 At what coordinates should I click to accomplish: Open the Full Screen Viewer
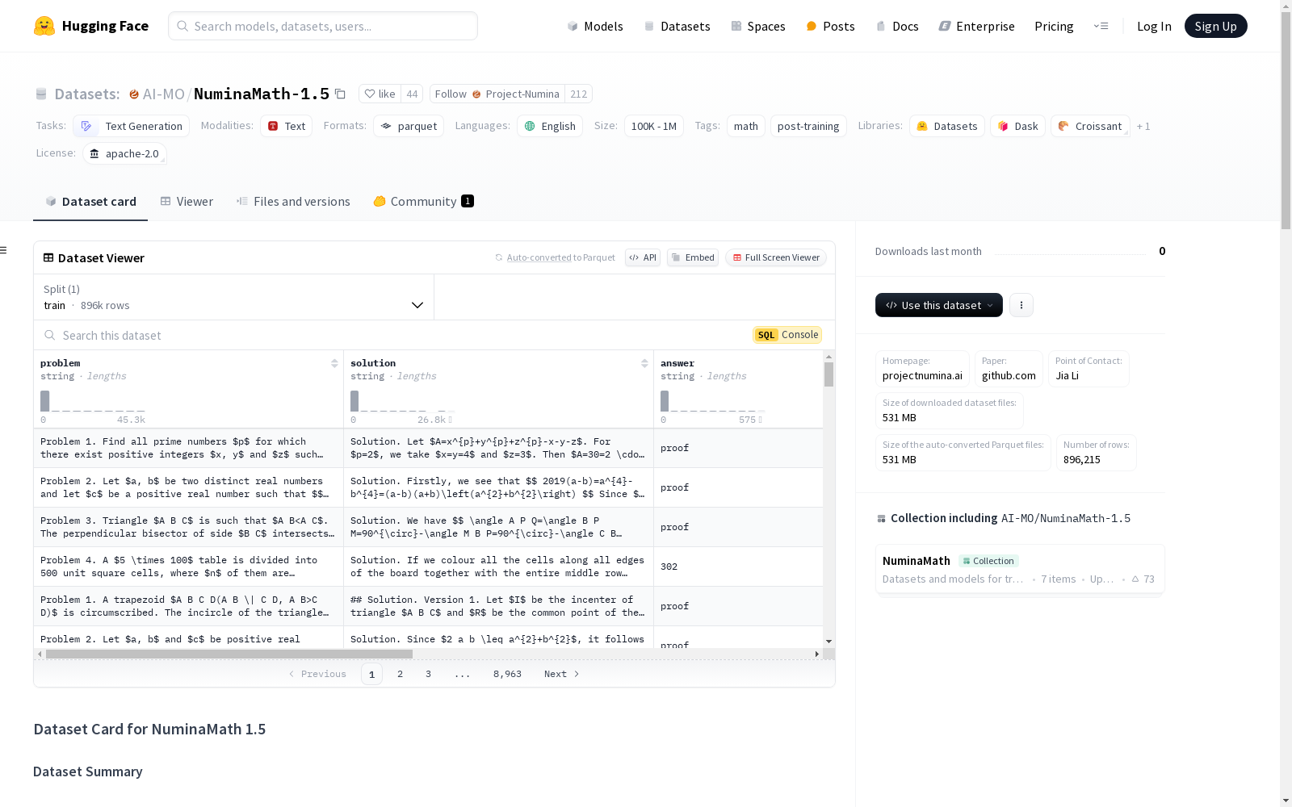click(775, 257)
